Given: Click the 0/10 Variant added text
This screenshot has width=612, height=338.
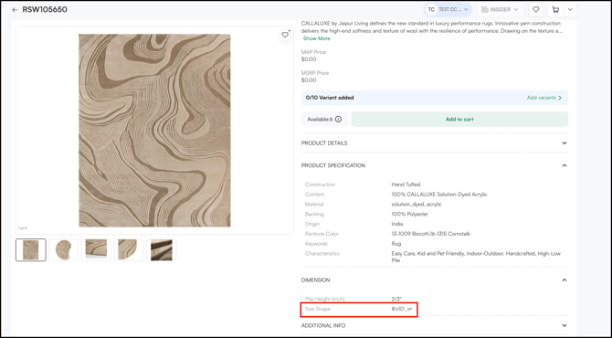Looking at the screenshot, I should point(330,98).
